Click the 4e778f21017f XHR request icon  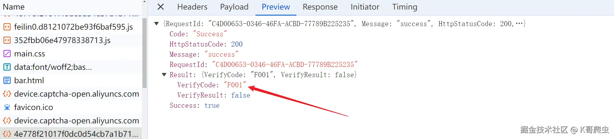tap(7, 134)
